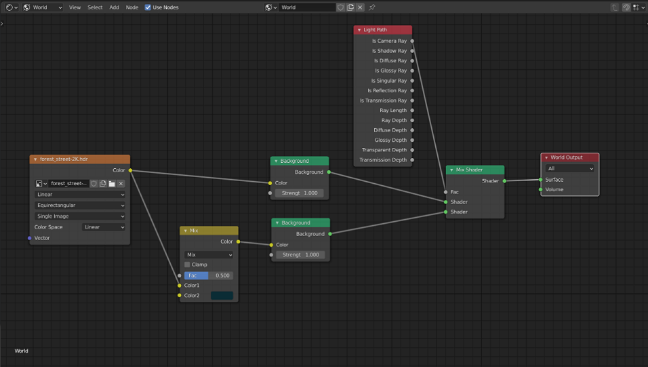648x367 pixels.
Task: Toggle the snap magnet icon
Action: 626,7
